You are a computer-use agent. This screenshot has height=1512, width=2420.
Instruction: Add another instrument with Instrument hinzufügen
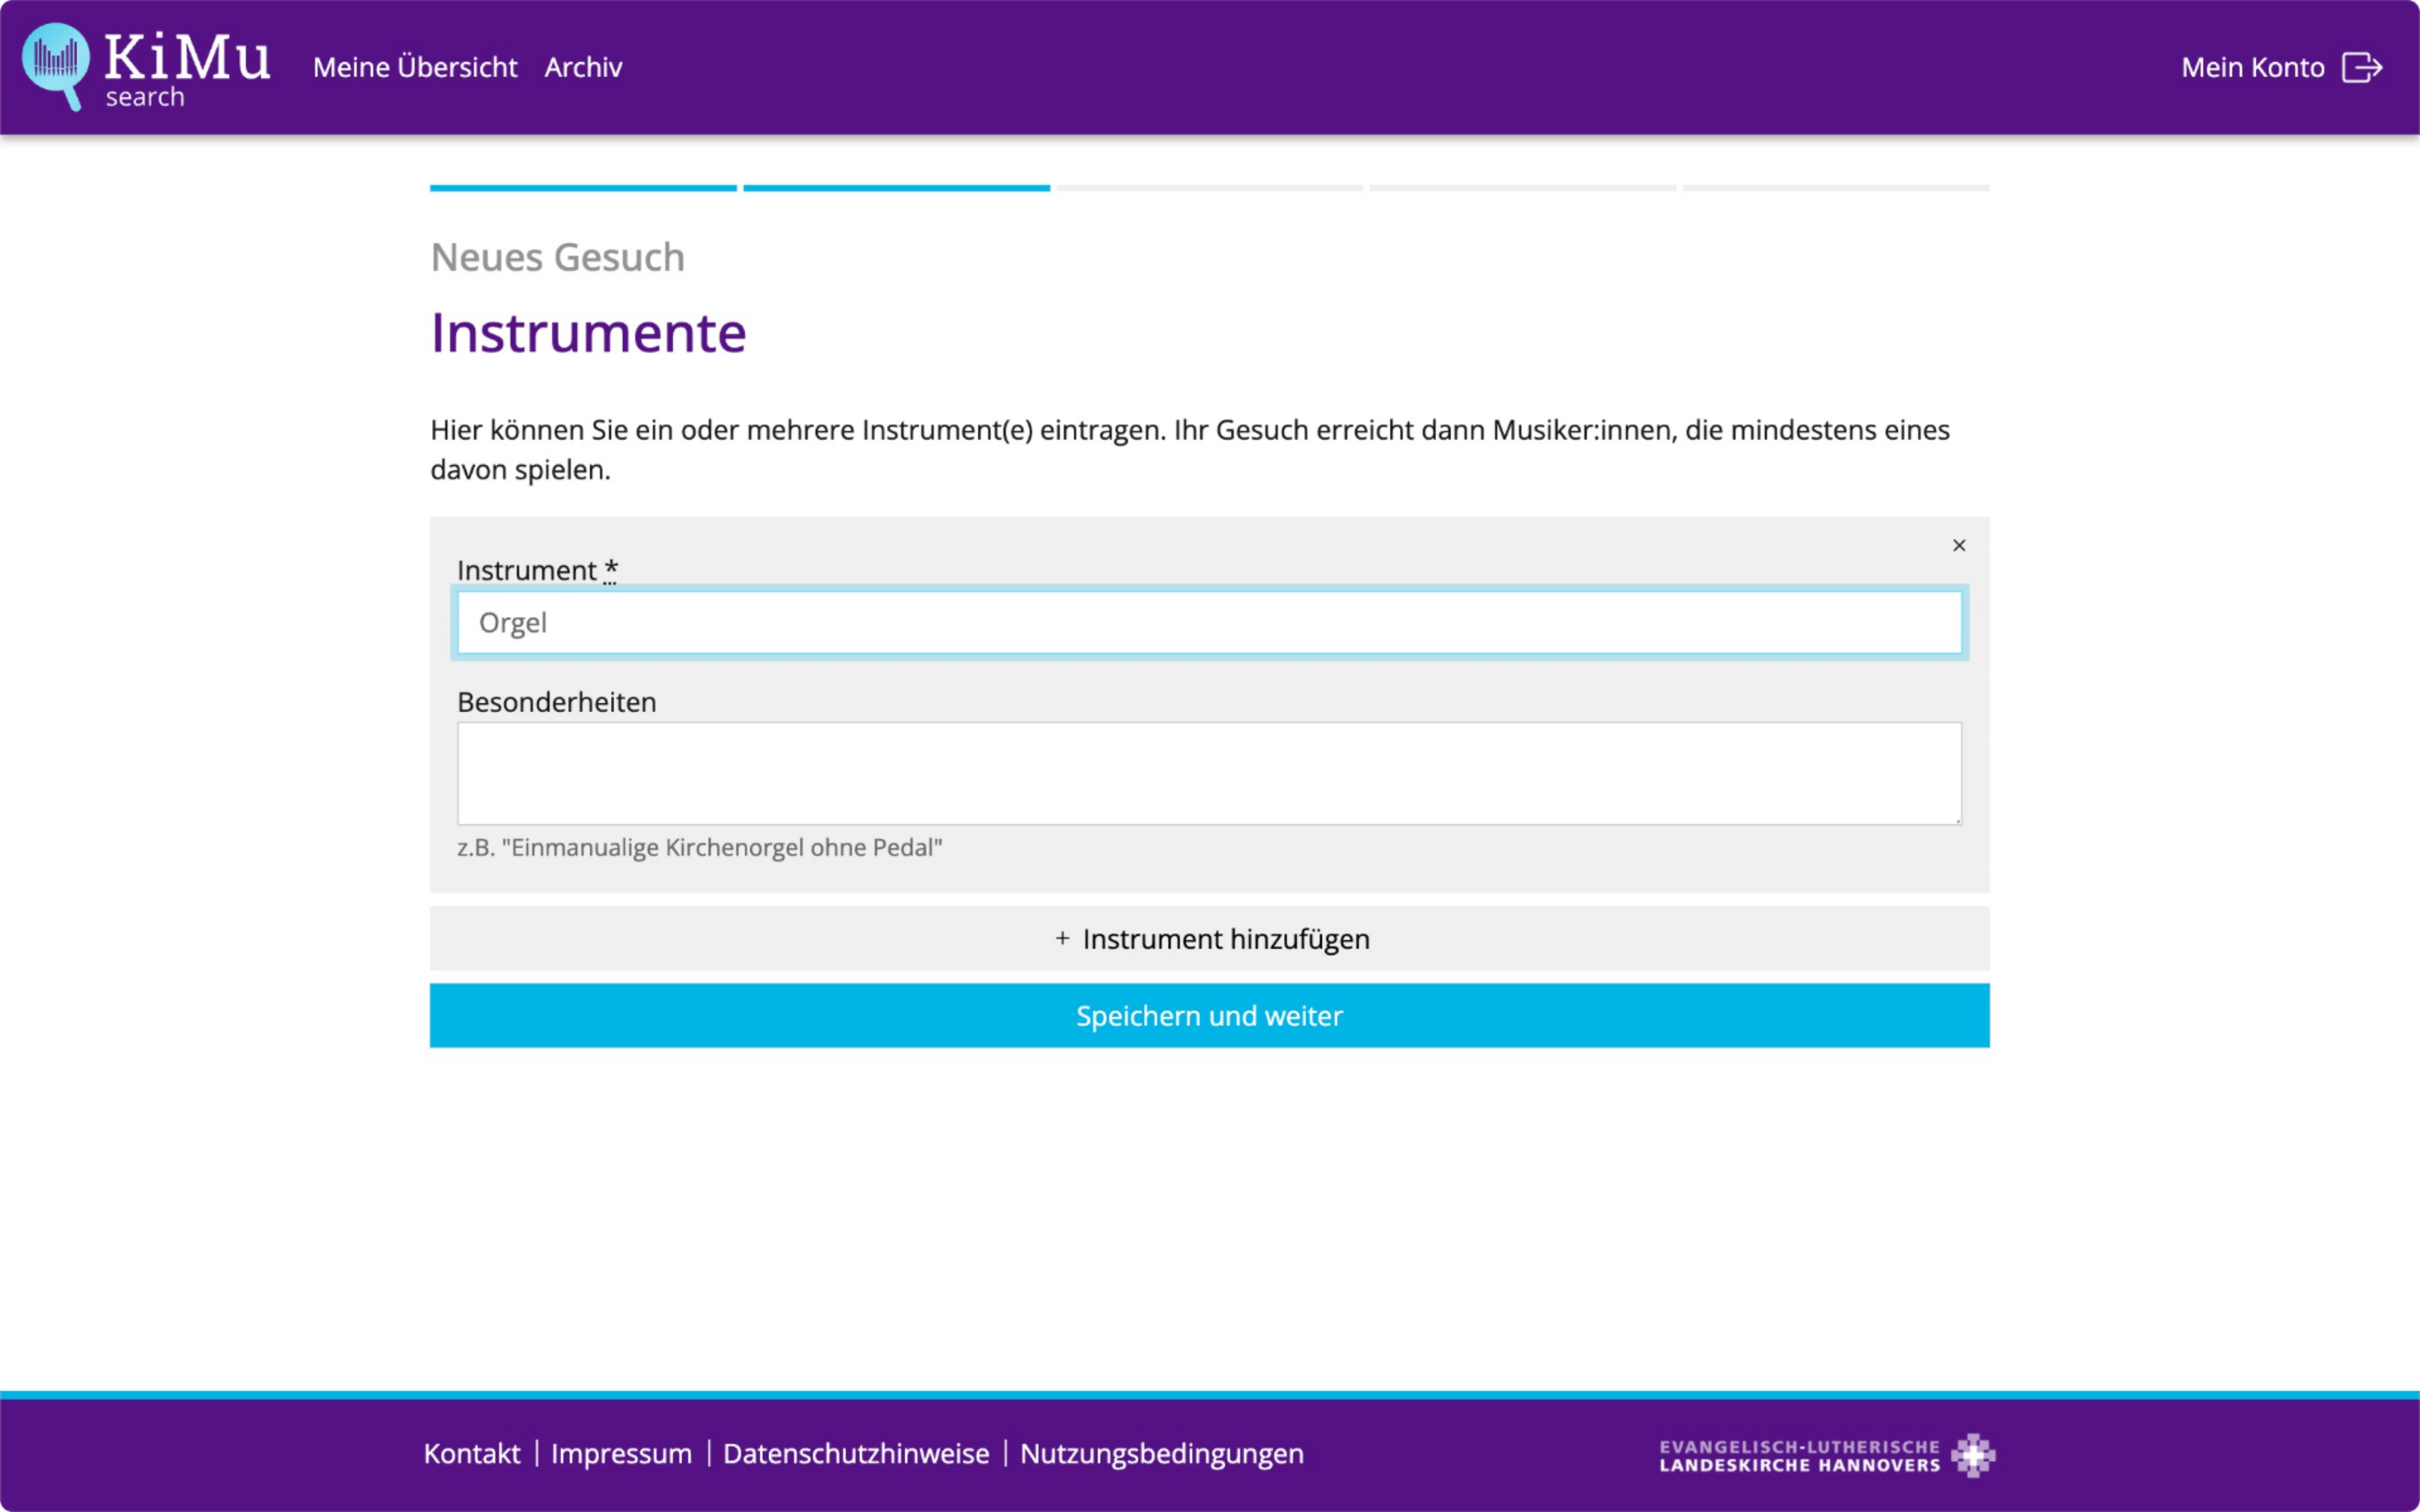pyautogui.click(x=1209, y=938)
